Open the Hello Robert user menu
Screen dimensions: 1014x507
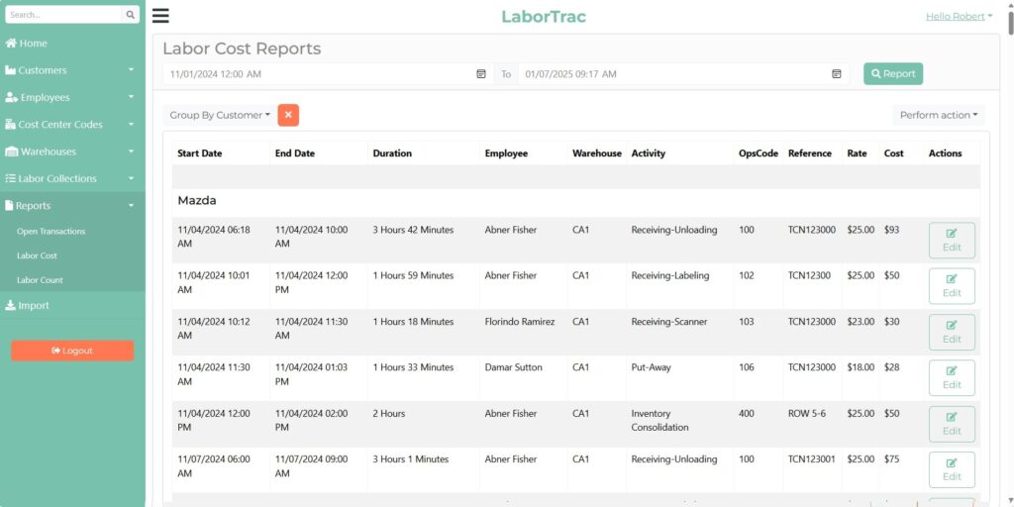coord(959,17)
